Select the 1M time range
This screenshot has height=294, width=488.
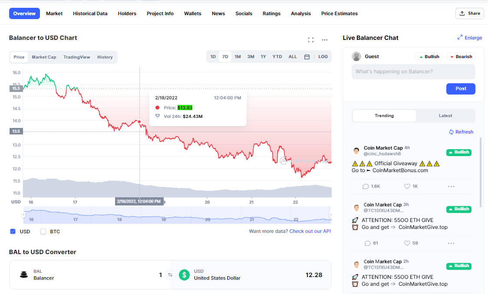tap(238, 56)
